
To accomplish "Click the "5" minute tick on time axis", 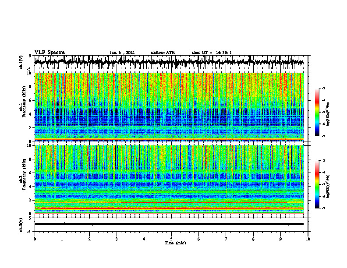I will [x=171, y=239].
